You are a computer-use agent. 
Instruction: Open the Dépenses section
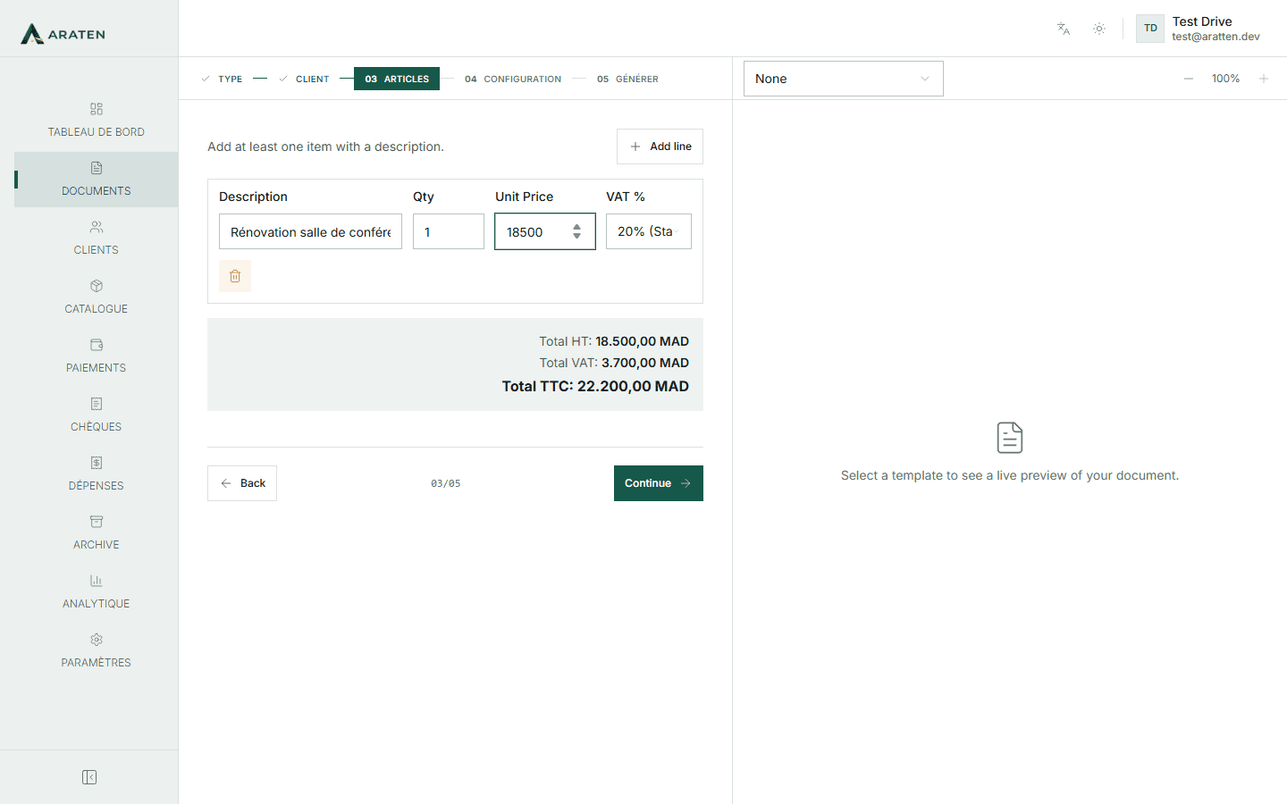(96, 474)
